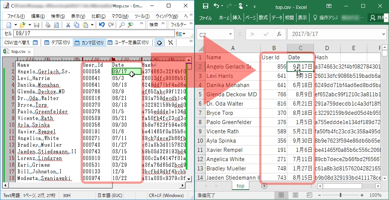The width and height of the screenshot is (389, 200).
Task: Print document from EmEditor toolbar
Action: [48, 25]
